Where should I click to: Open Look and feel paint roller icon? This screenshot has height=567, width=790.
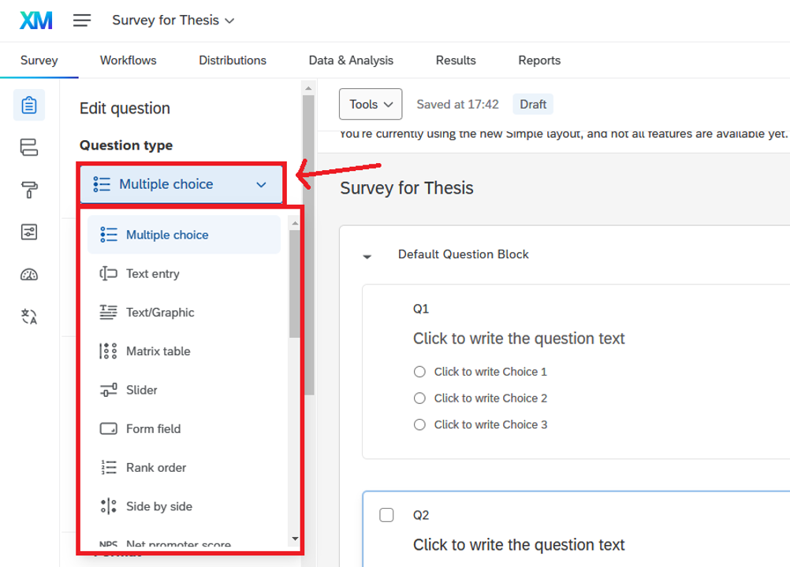pos(29,190)
